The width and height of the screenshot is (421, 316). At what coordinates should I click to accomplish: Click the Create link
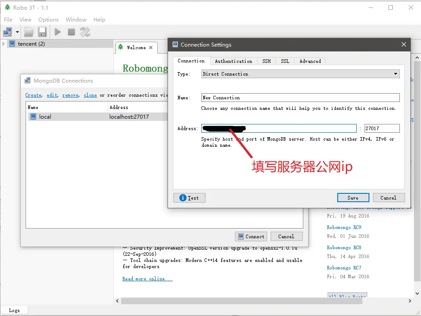click(x=34, y=95)
